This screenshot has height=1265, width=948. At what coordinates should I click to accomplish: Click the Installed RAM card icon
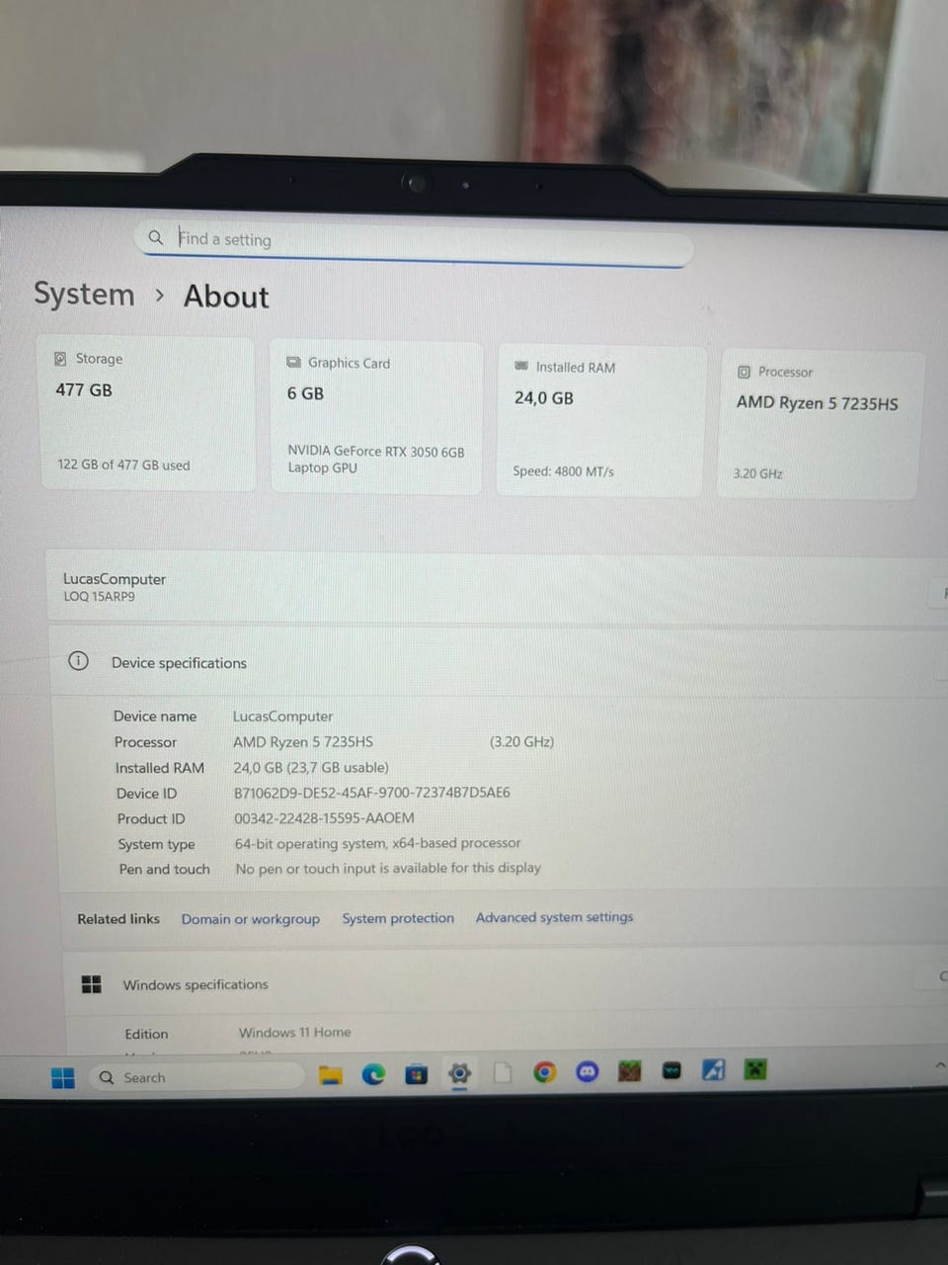521,366
